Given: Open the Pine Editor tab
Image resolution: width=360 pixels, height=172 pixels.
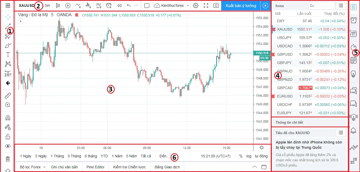Looking at the screenshot, I should click(x=96, y=167).
